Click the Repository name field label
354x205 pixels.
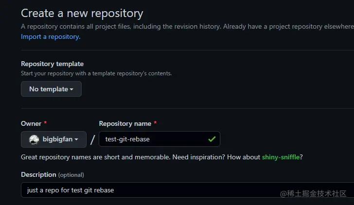click(125, 123)
